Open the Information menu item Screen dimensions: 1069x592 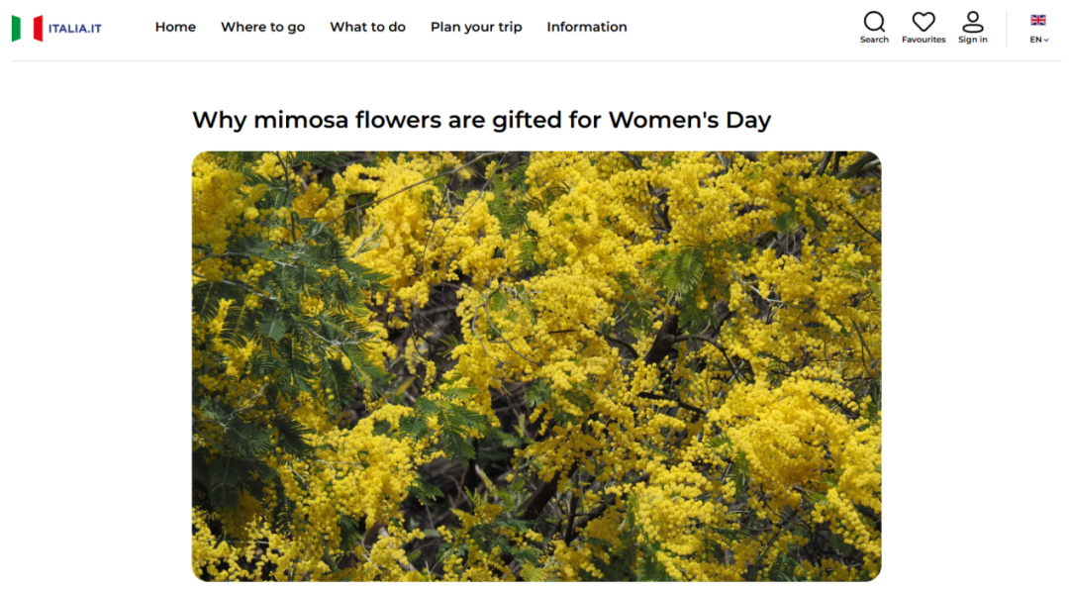(586, 28)
